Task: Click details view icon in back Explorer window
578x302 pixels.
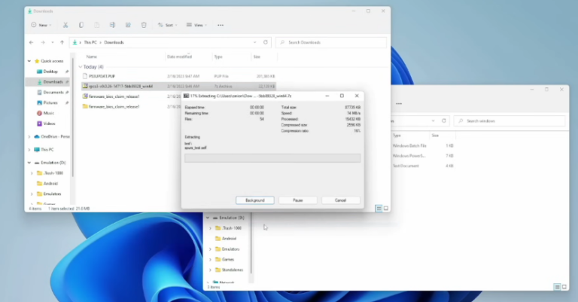Action: pos(557,286)
